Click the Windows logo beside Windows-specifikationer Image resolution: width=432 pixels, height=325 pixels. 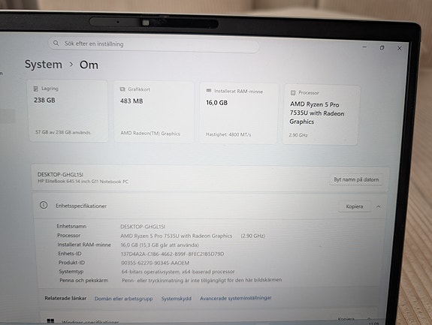pos(50,321)
